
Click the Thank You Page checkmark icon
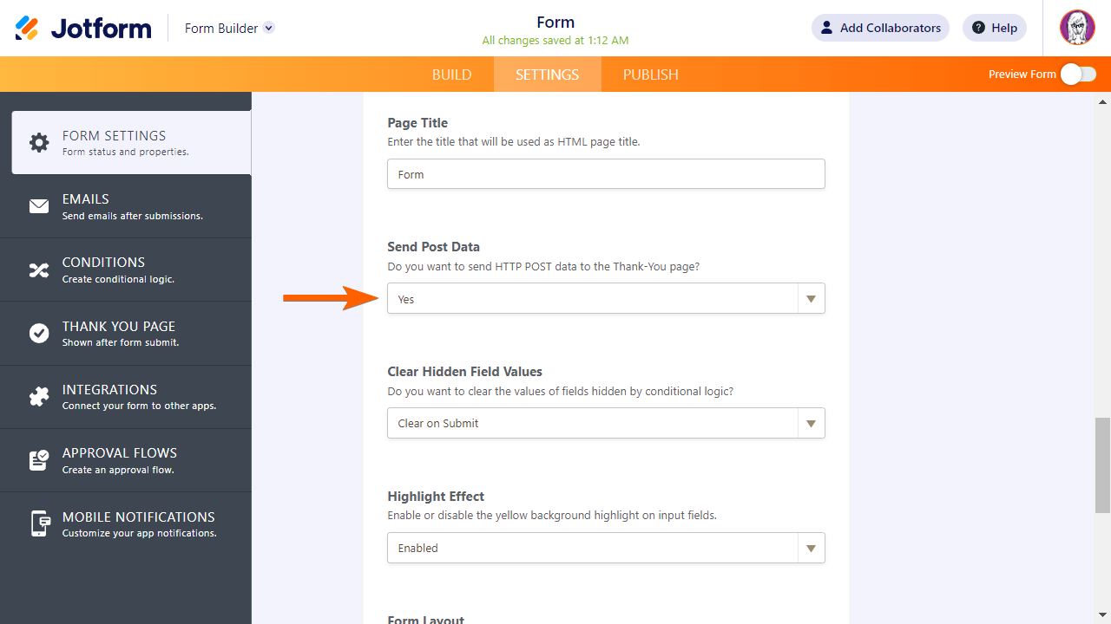coord(39,334)
